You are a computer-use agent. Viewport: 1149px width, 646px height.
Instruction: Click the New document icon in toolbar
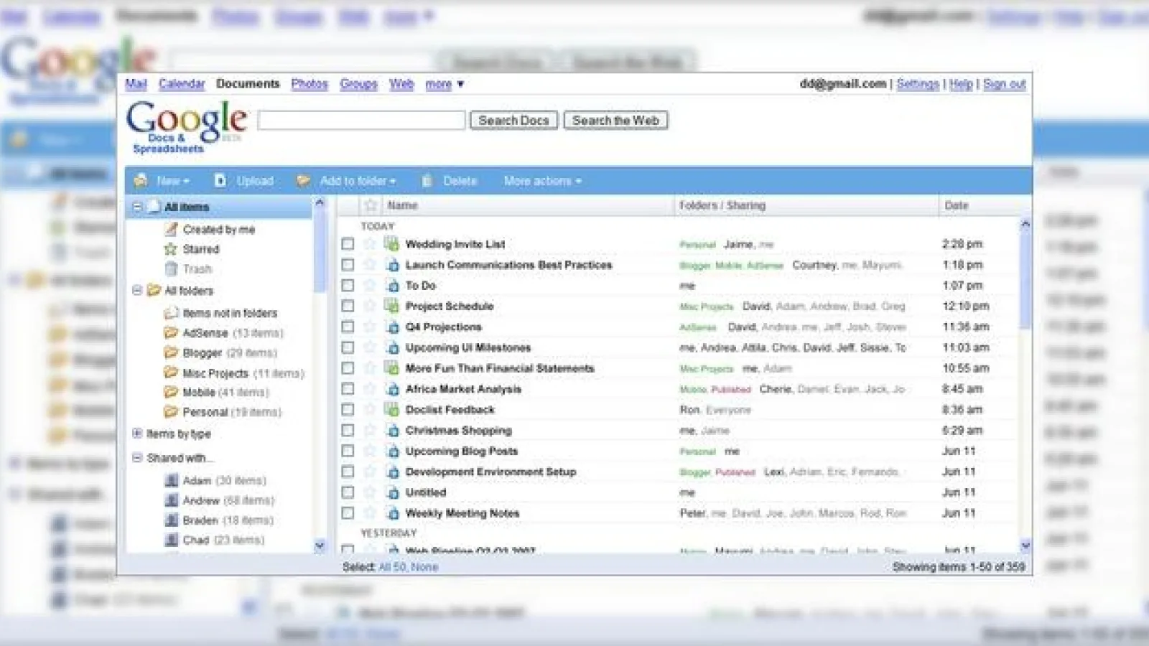pyautogui.click(x=141, y=181)
